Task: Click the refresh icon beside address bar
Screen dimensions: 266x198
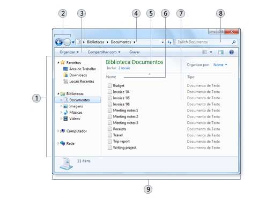Action: tap(169, 42)
